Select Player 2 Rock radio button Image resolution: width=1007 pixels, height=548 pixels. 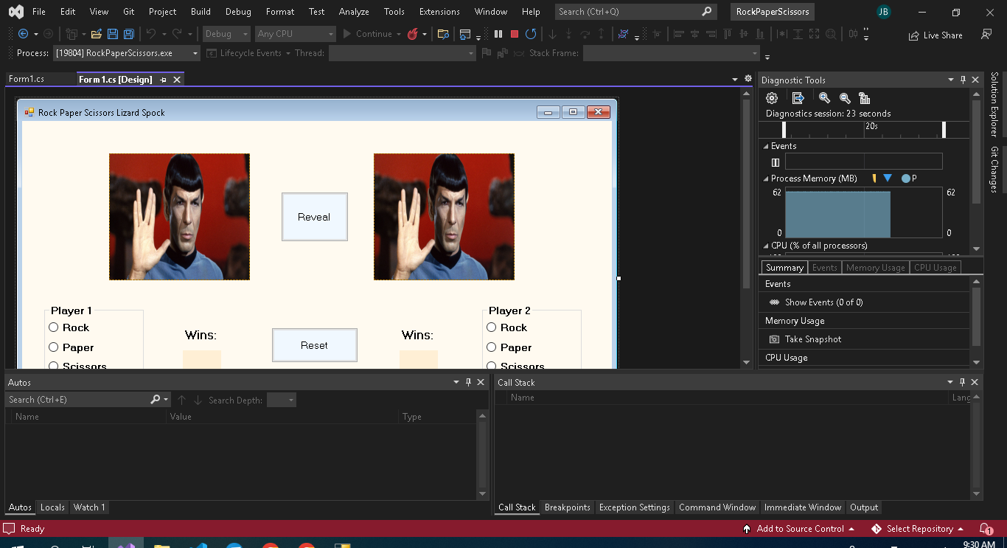[492, 327]
